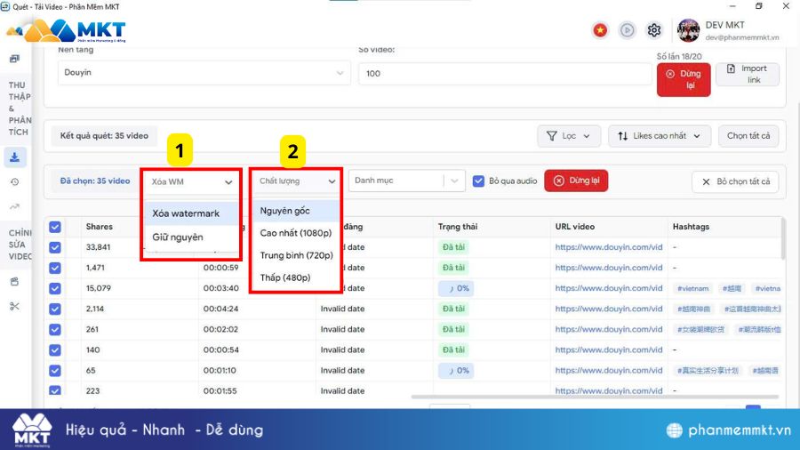Click the Shares column header
Image resolution: width=800 pixels, height=450 pixels.
coord(99,227)
